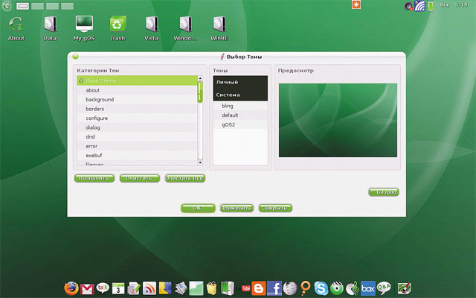The image size is (476, 298).
Task: Select the exebuf category row
Action: pos(137,156)
